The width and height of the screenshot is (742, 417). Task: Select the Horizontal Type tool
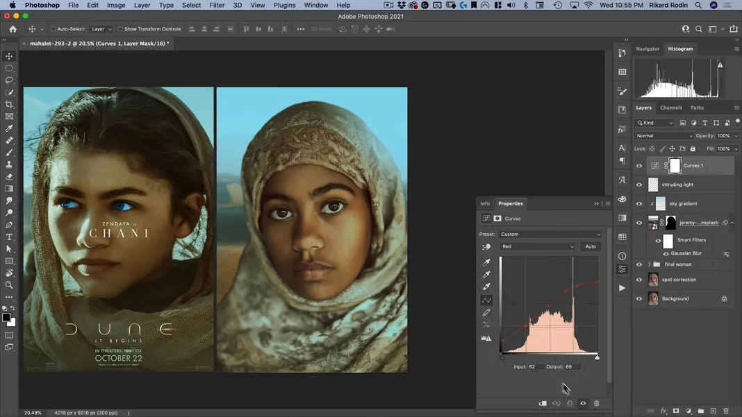9,237
